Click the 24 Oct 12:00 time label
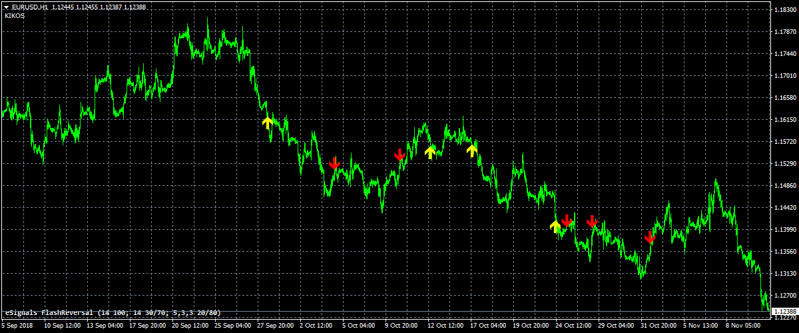799x333 pixels. pyautogui.click(x=574, y=326)
